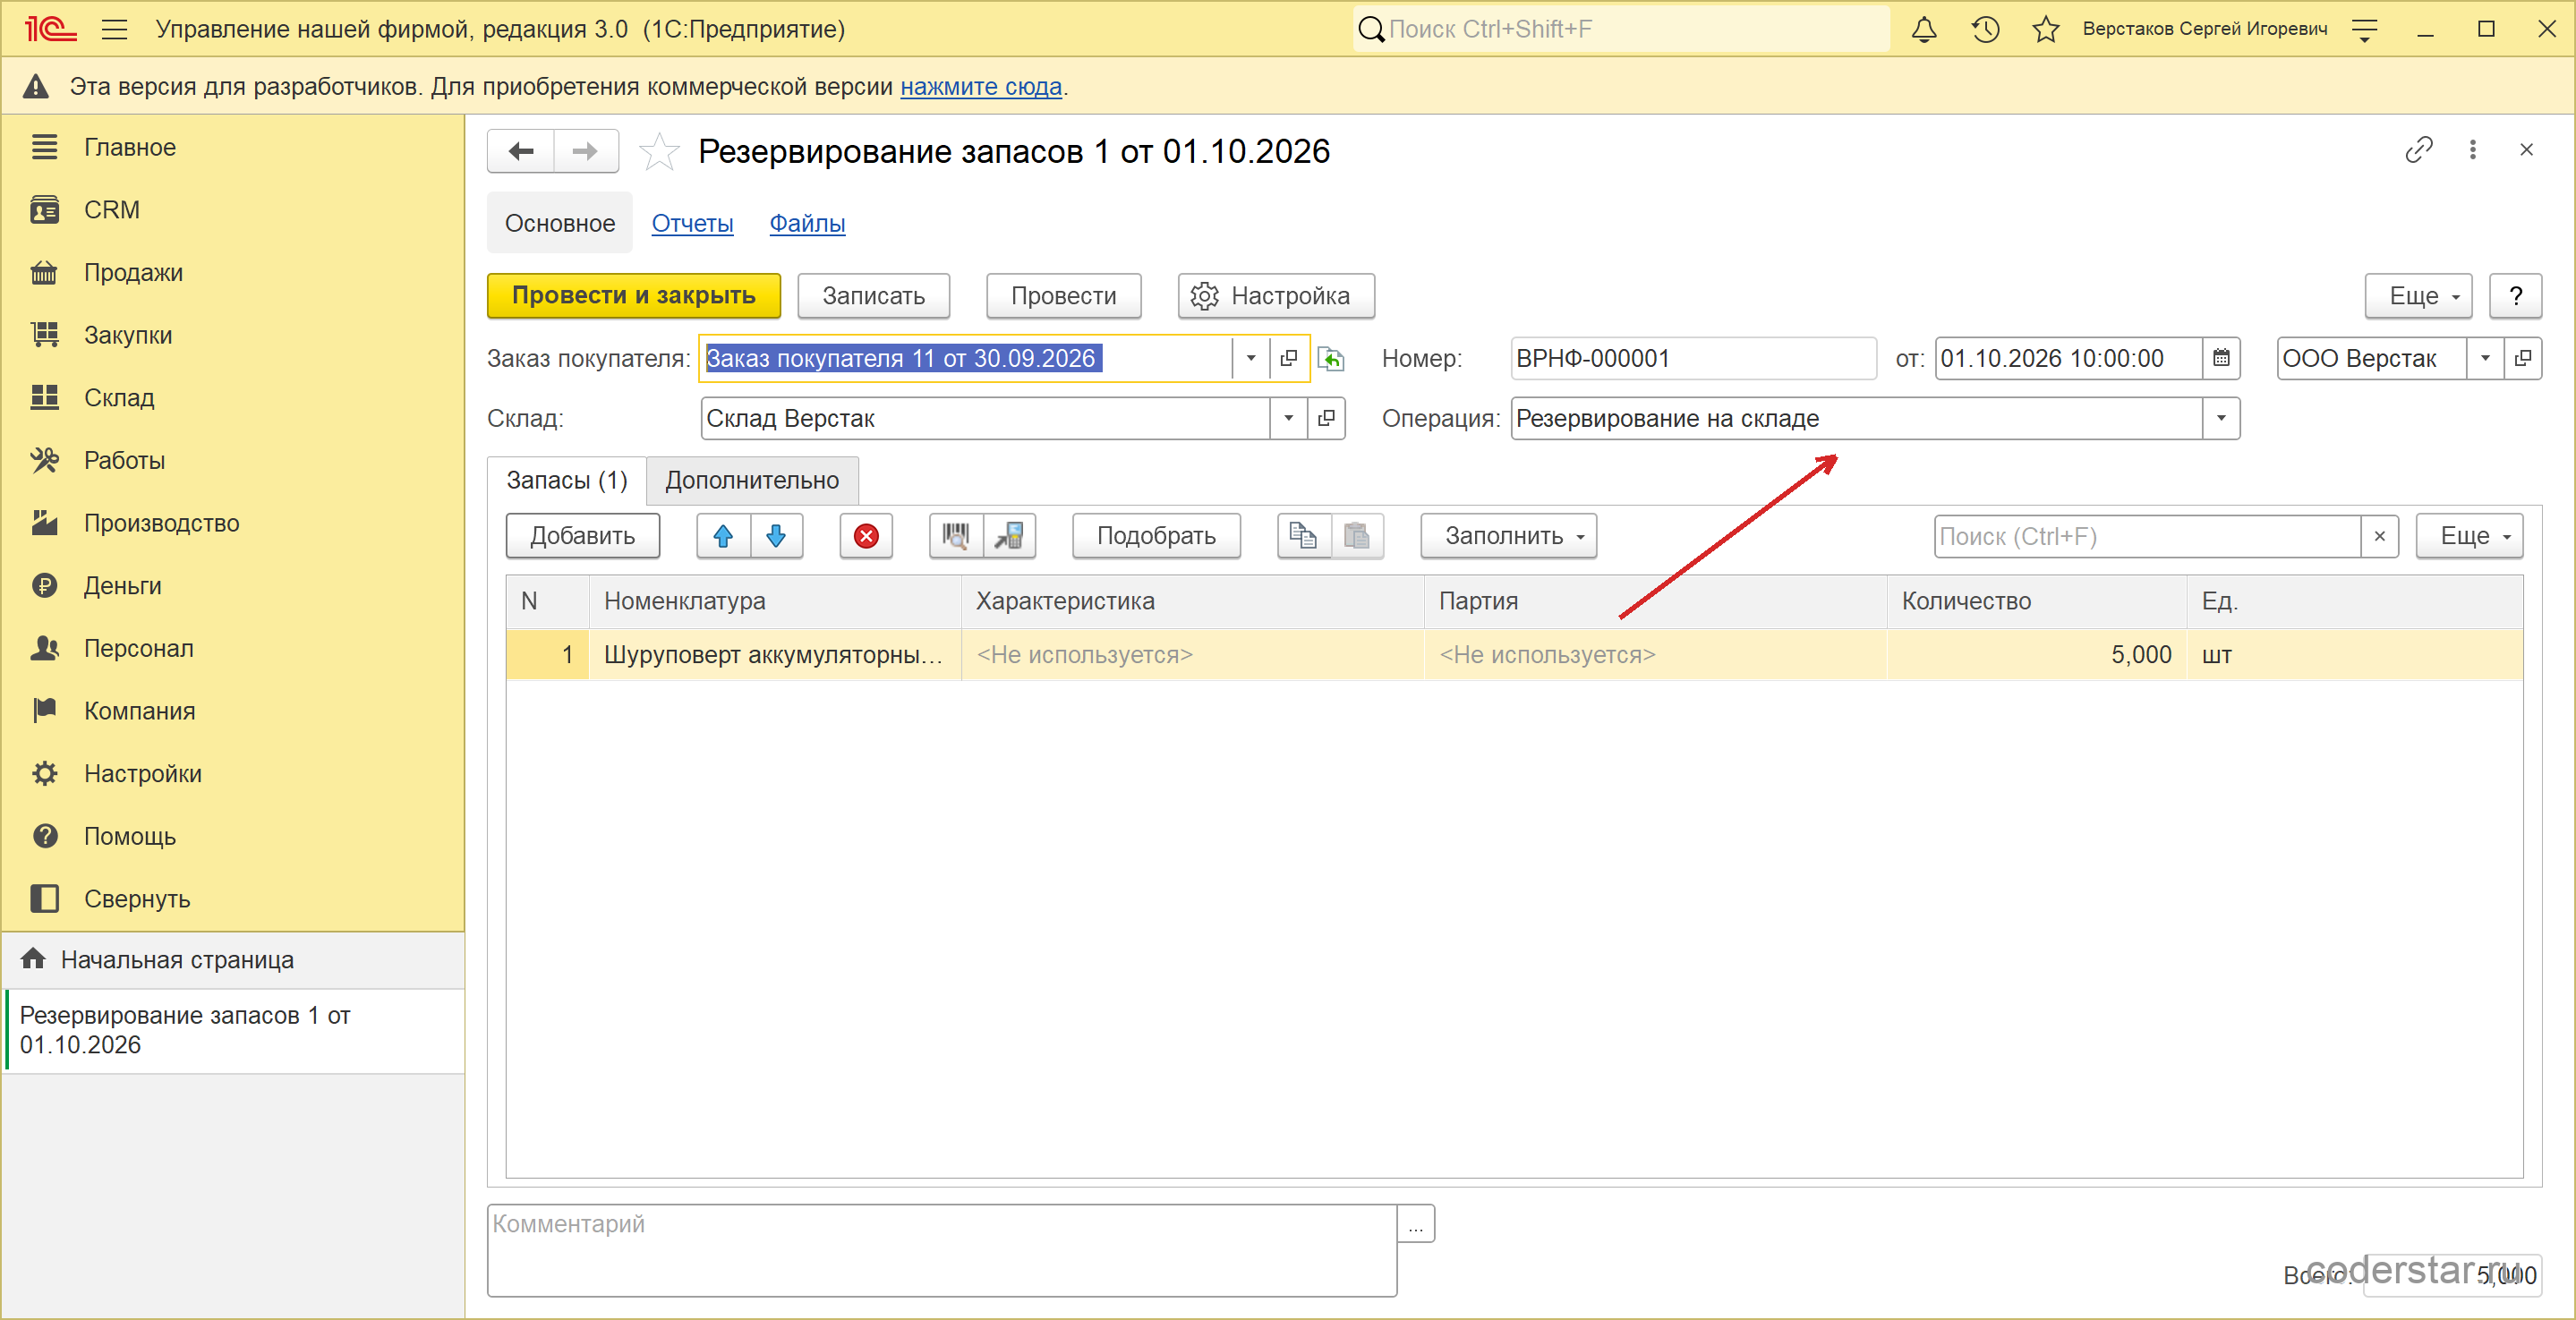The width and height of the screenshot is (2576, 1320).
Task: Search by barcode icon
Action: pos(956,536)
